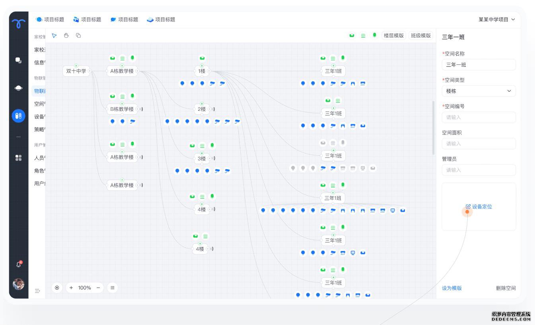Select the 双十中学 root node

tap(76, 71)
